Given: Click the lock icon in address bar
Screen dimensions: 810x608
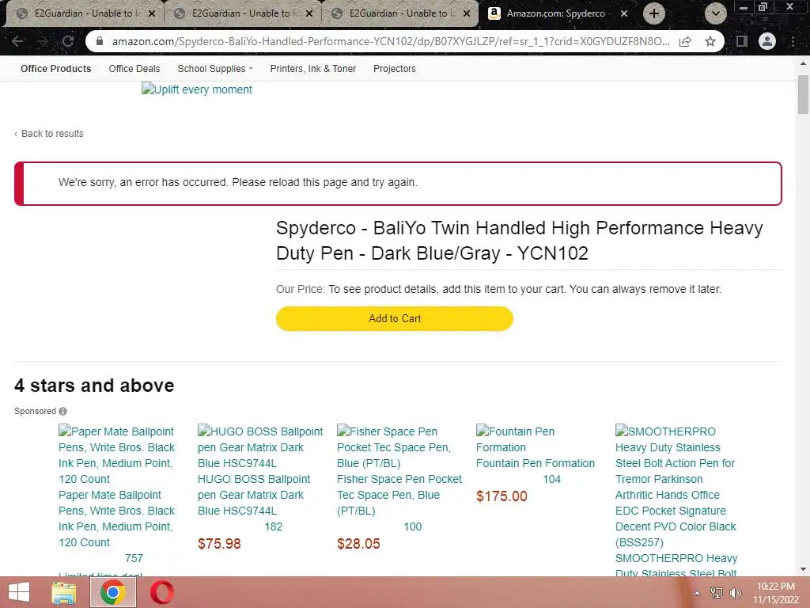Looking at the screenshot, I should point(100,41).
